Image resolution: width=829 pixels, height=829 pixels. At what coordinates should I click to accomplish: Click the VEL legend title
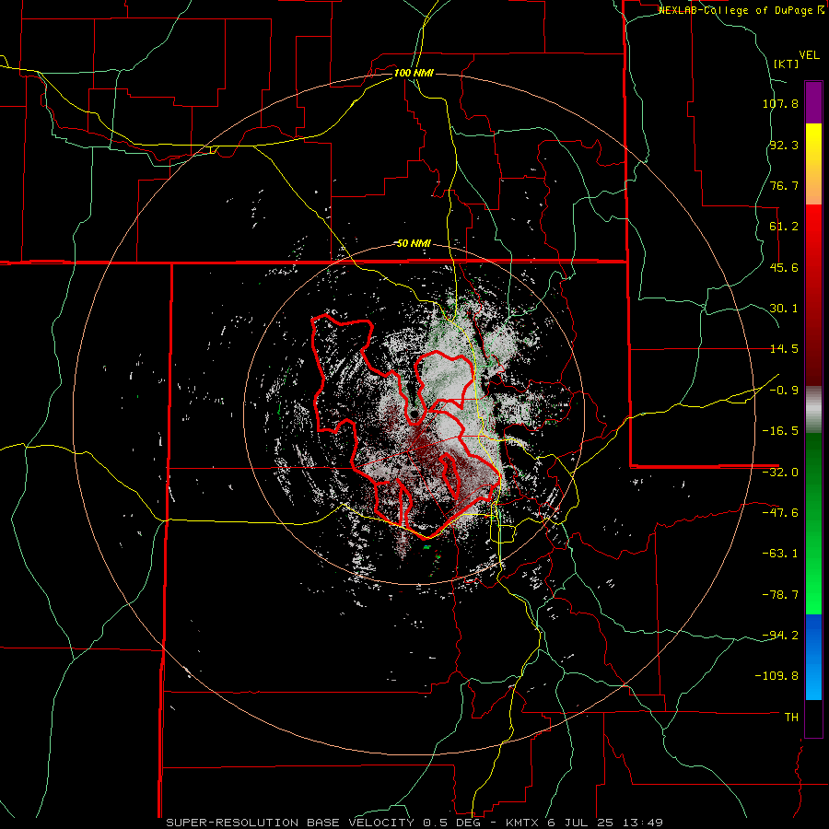pyautogui.click(x=809, y=55)
